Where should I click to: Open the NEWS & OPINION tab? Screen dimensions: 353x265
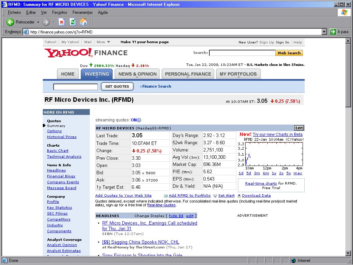click(x=137, y=74)
